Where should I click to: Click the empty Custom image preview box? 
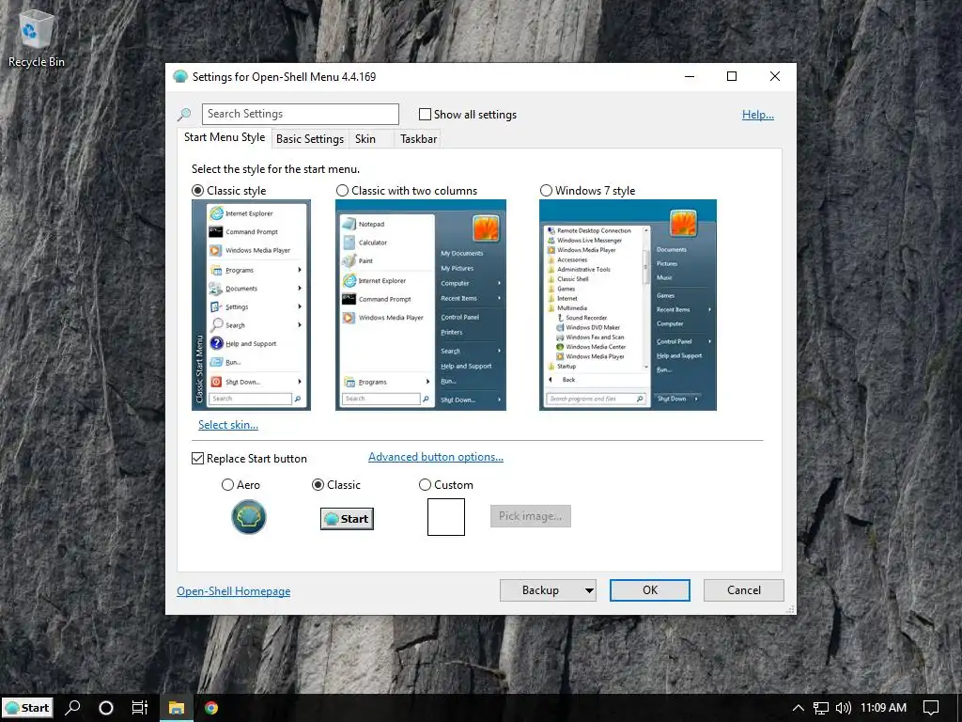[x=446, y=517]
